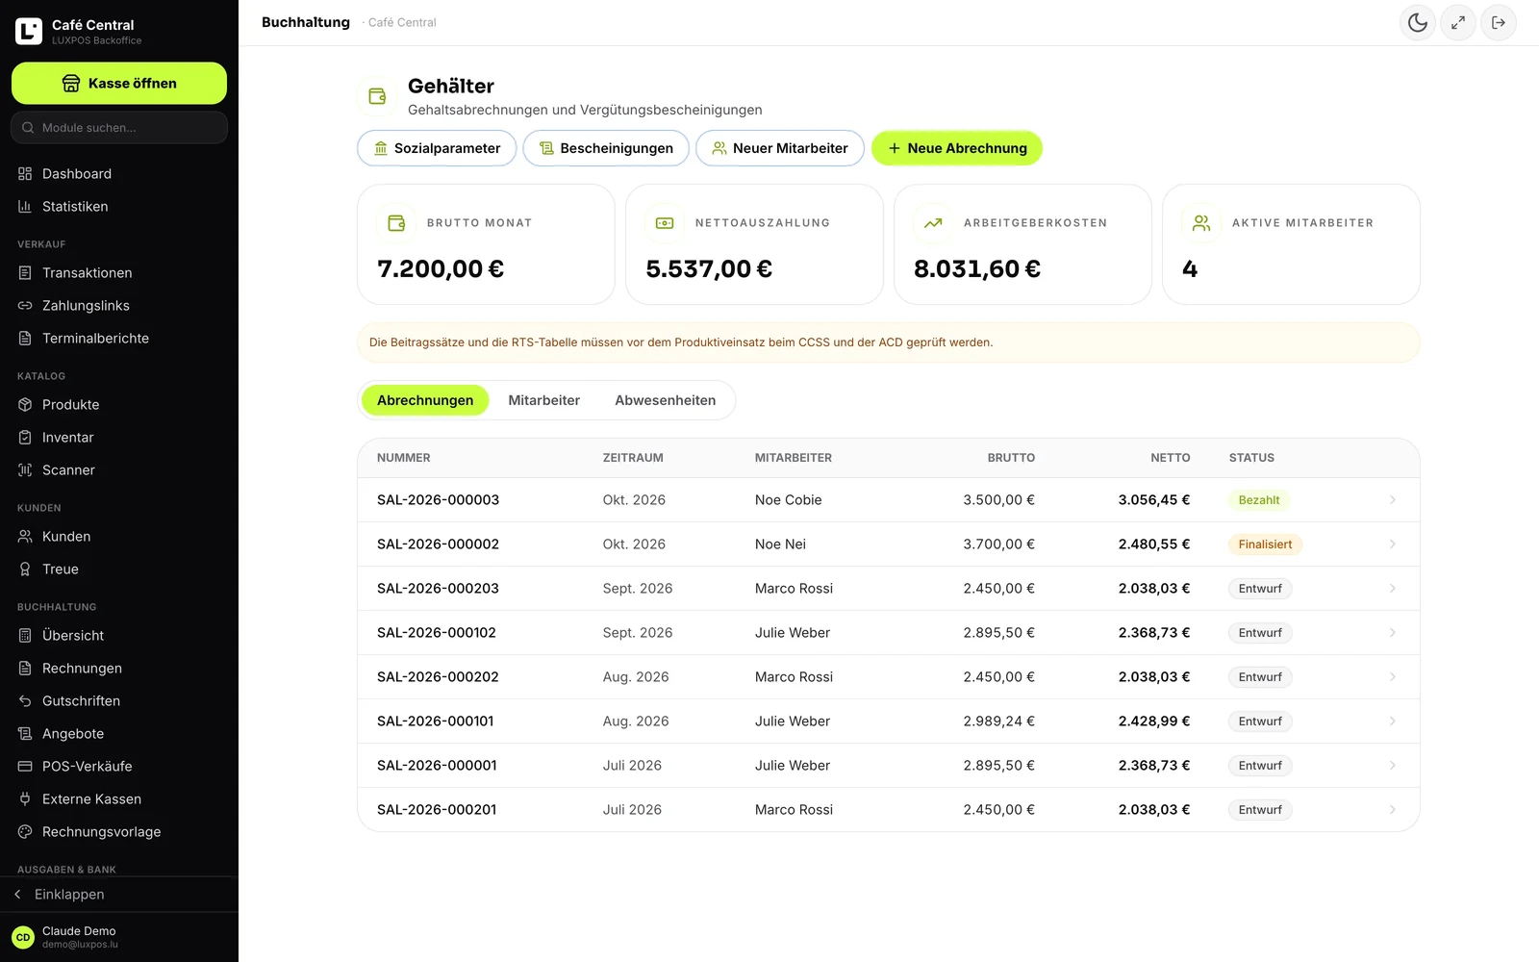Switch to the Abwesenheiten tab
The height and width of the screenshot is (962, 1539).
[666, 400]
